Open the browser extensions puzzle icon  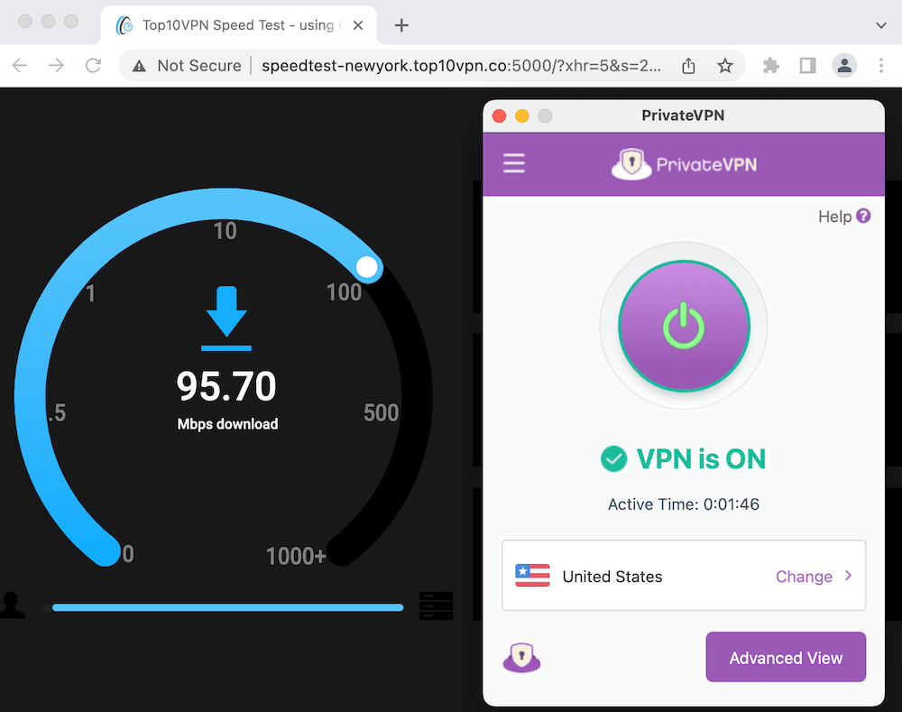[771, 65]
